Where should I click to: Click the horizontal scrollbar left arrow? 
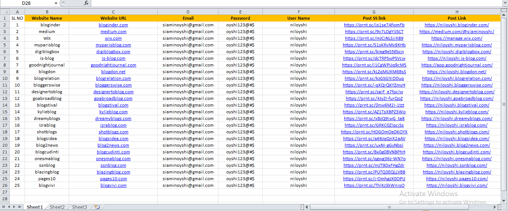click(307, 207)
